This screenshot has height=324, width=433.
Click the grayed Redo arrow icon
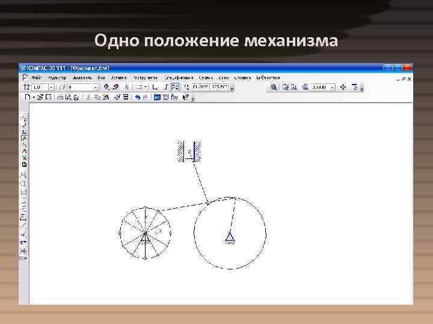(x=146, y=97)
